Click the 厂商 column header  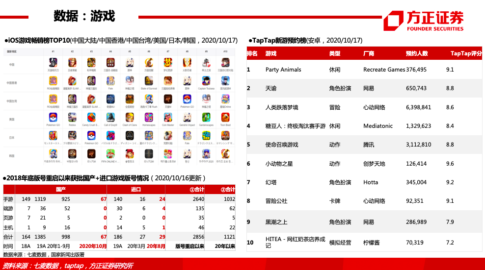369,53
